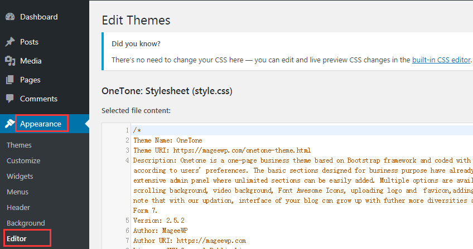Open the Themes submenu item
The width and height of the screenshot is (473, 249).
pos(19,145)
